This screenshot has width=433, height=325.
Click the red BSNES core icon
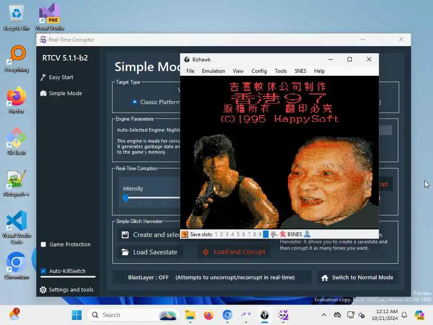[x=282, y=234]
